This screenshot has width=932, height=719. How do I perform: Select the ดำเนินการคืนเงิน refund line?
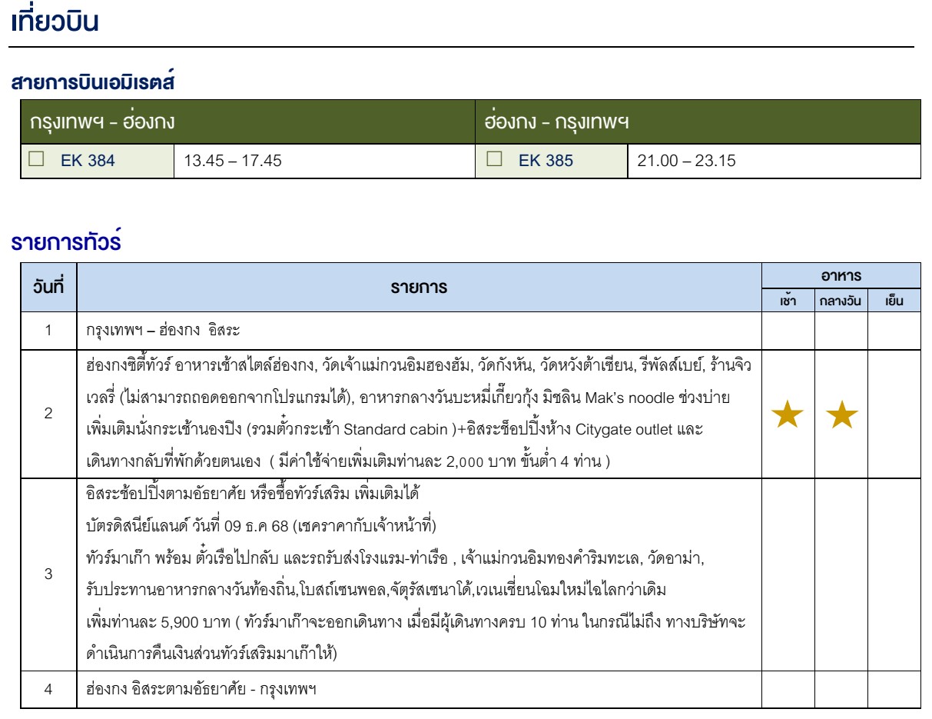(x=211, y=654)
